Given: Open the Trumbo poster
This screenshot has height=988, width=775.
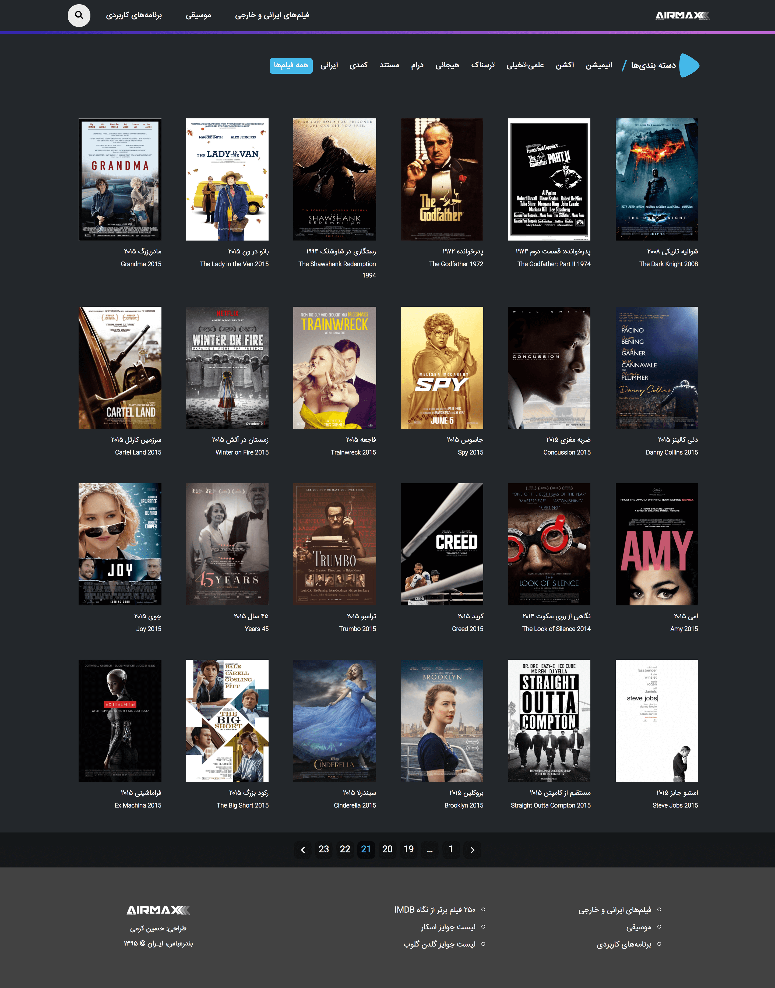Looking at the screenshot, I should (x=334, y=544).
